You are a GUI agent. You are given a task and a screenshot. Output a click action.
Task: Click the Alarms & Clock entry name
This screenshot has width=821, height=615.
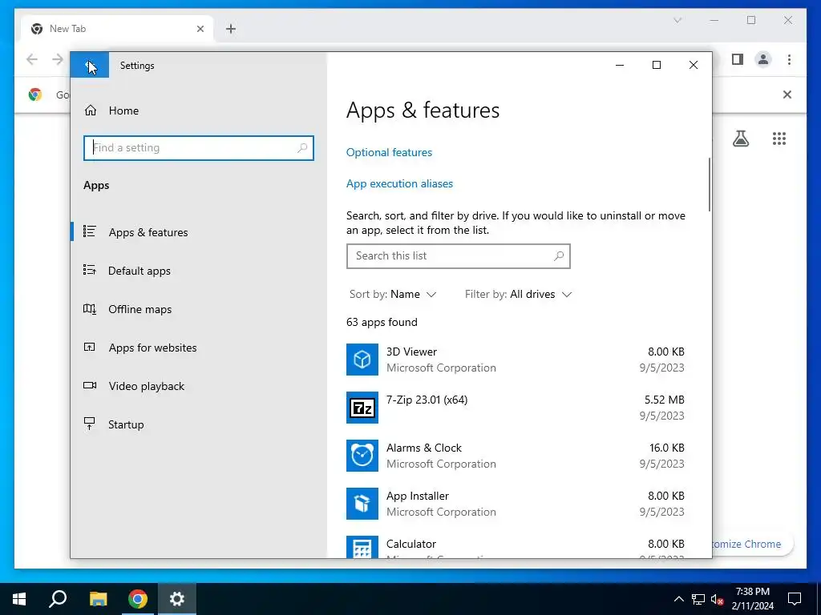coord(424,448)
